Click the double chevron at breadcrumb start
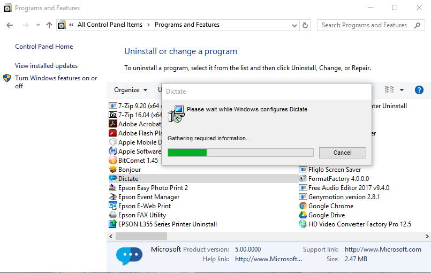Image resolution: width=431 pixels, height=273 pixels. [71, 25]
